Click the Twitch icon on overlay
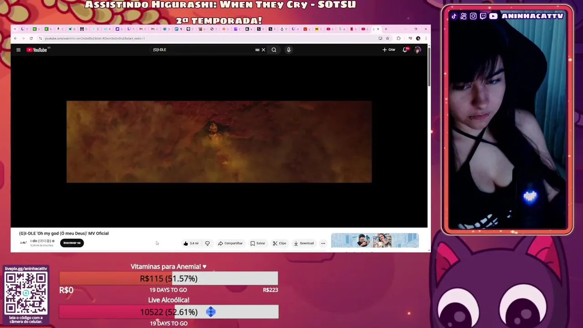This screenshot has height=328, width=583. click(x=483, y=16)
